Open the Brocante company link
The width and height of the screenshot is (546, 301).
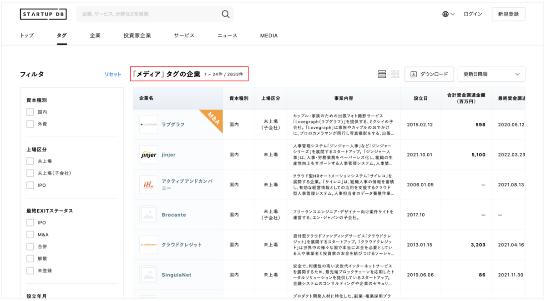coord(174,215)
